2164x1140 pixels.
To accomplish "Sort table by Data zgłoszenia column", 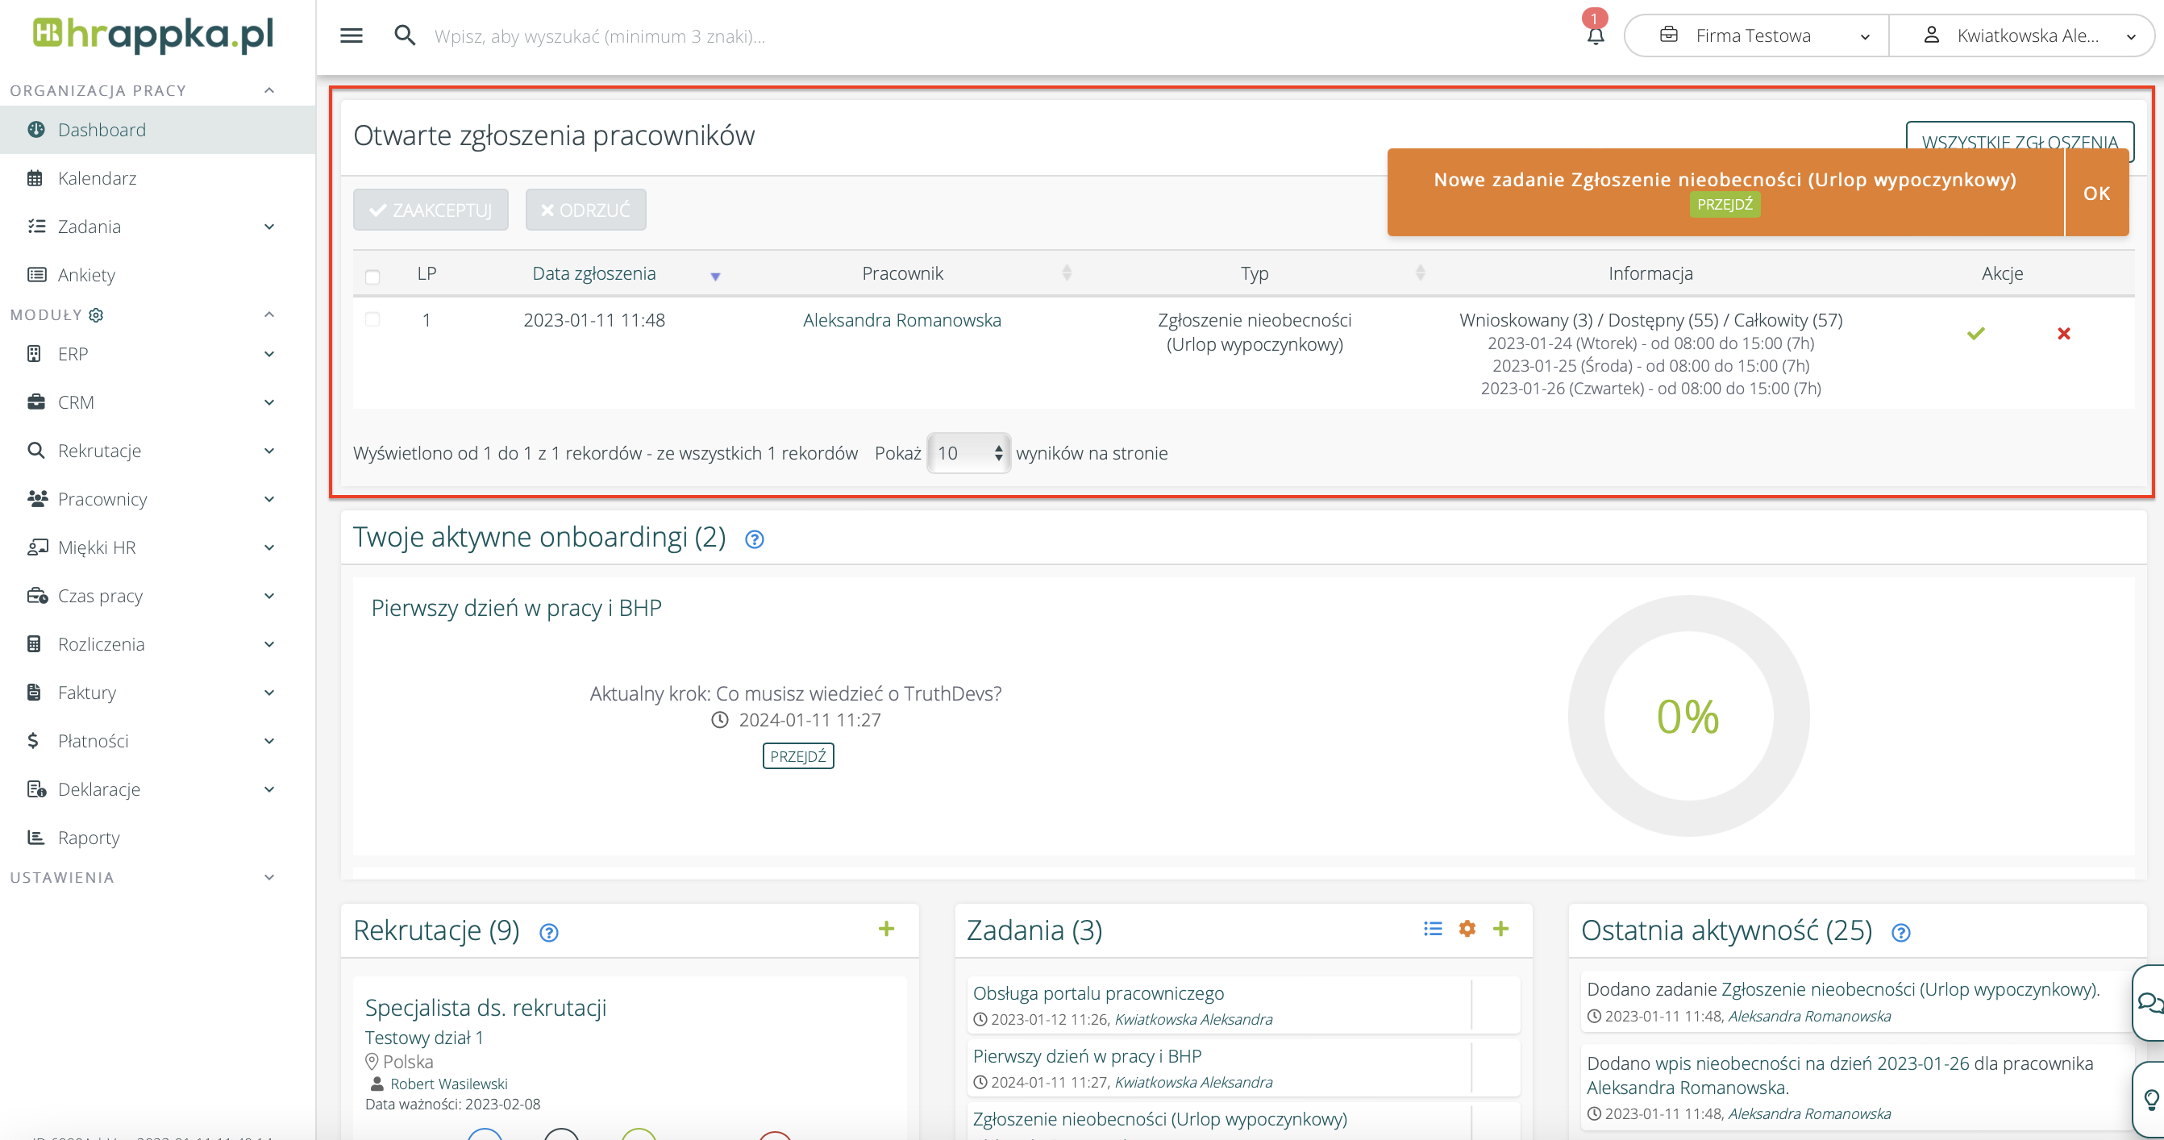I will (594, 273).
